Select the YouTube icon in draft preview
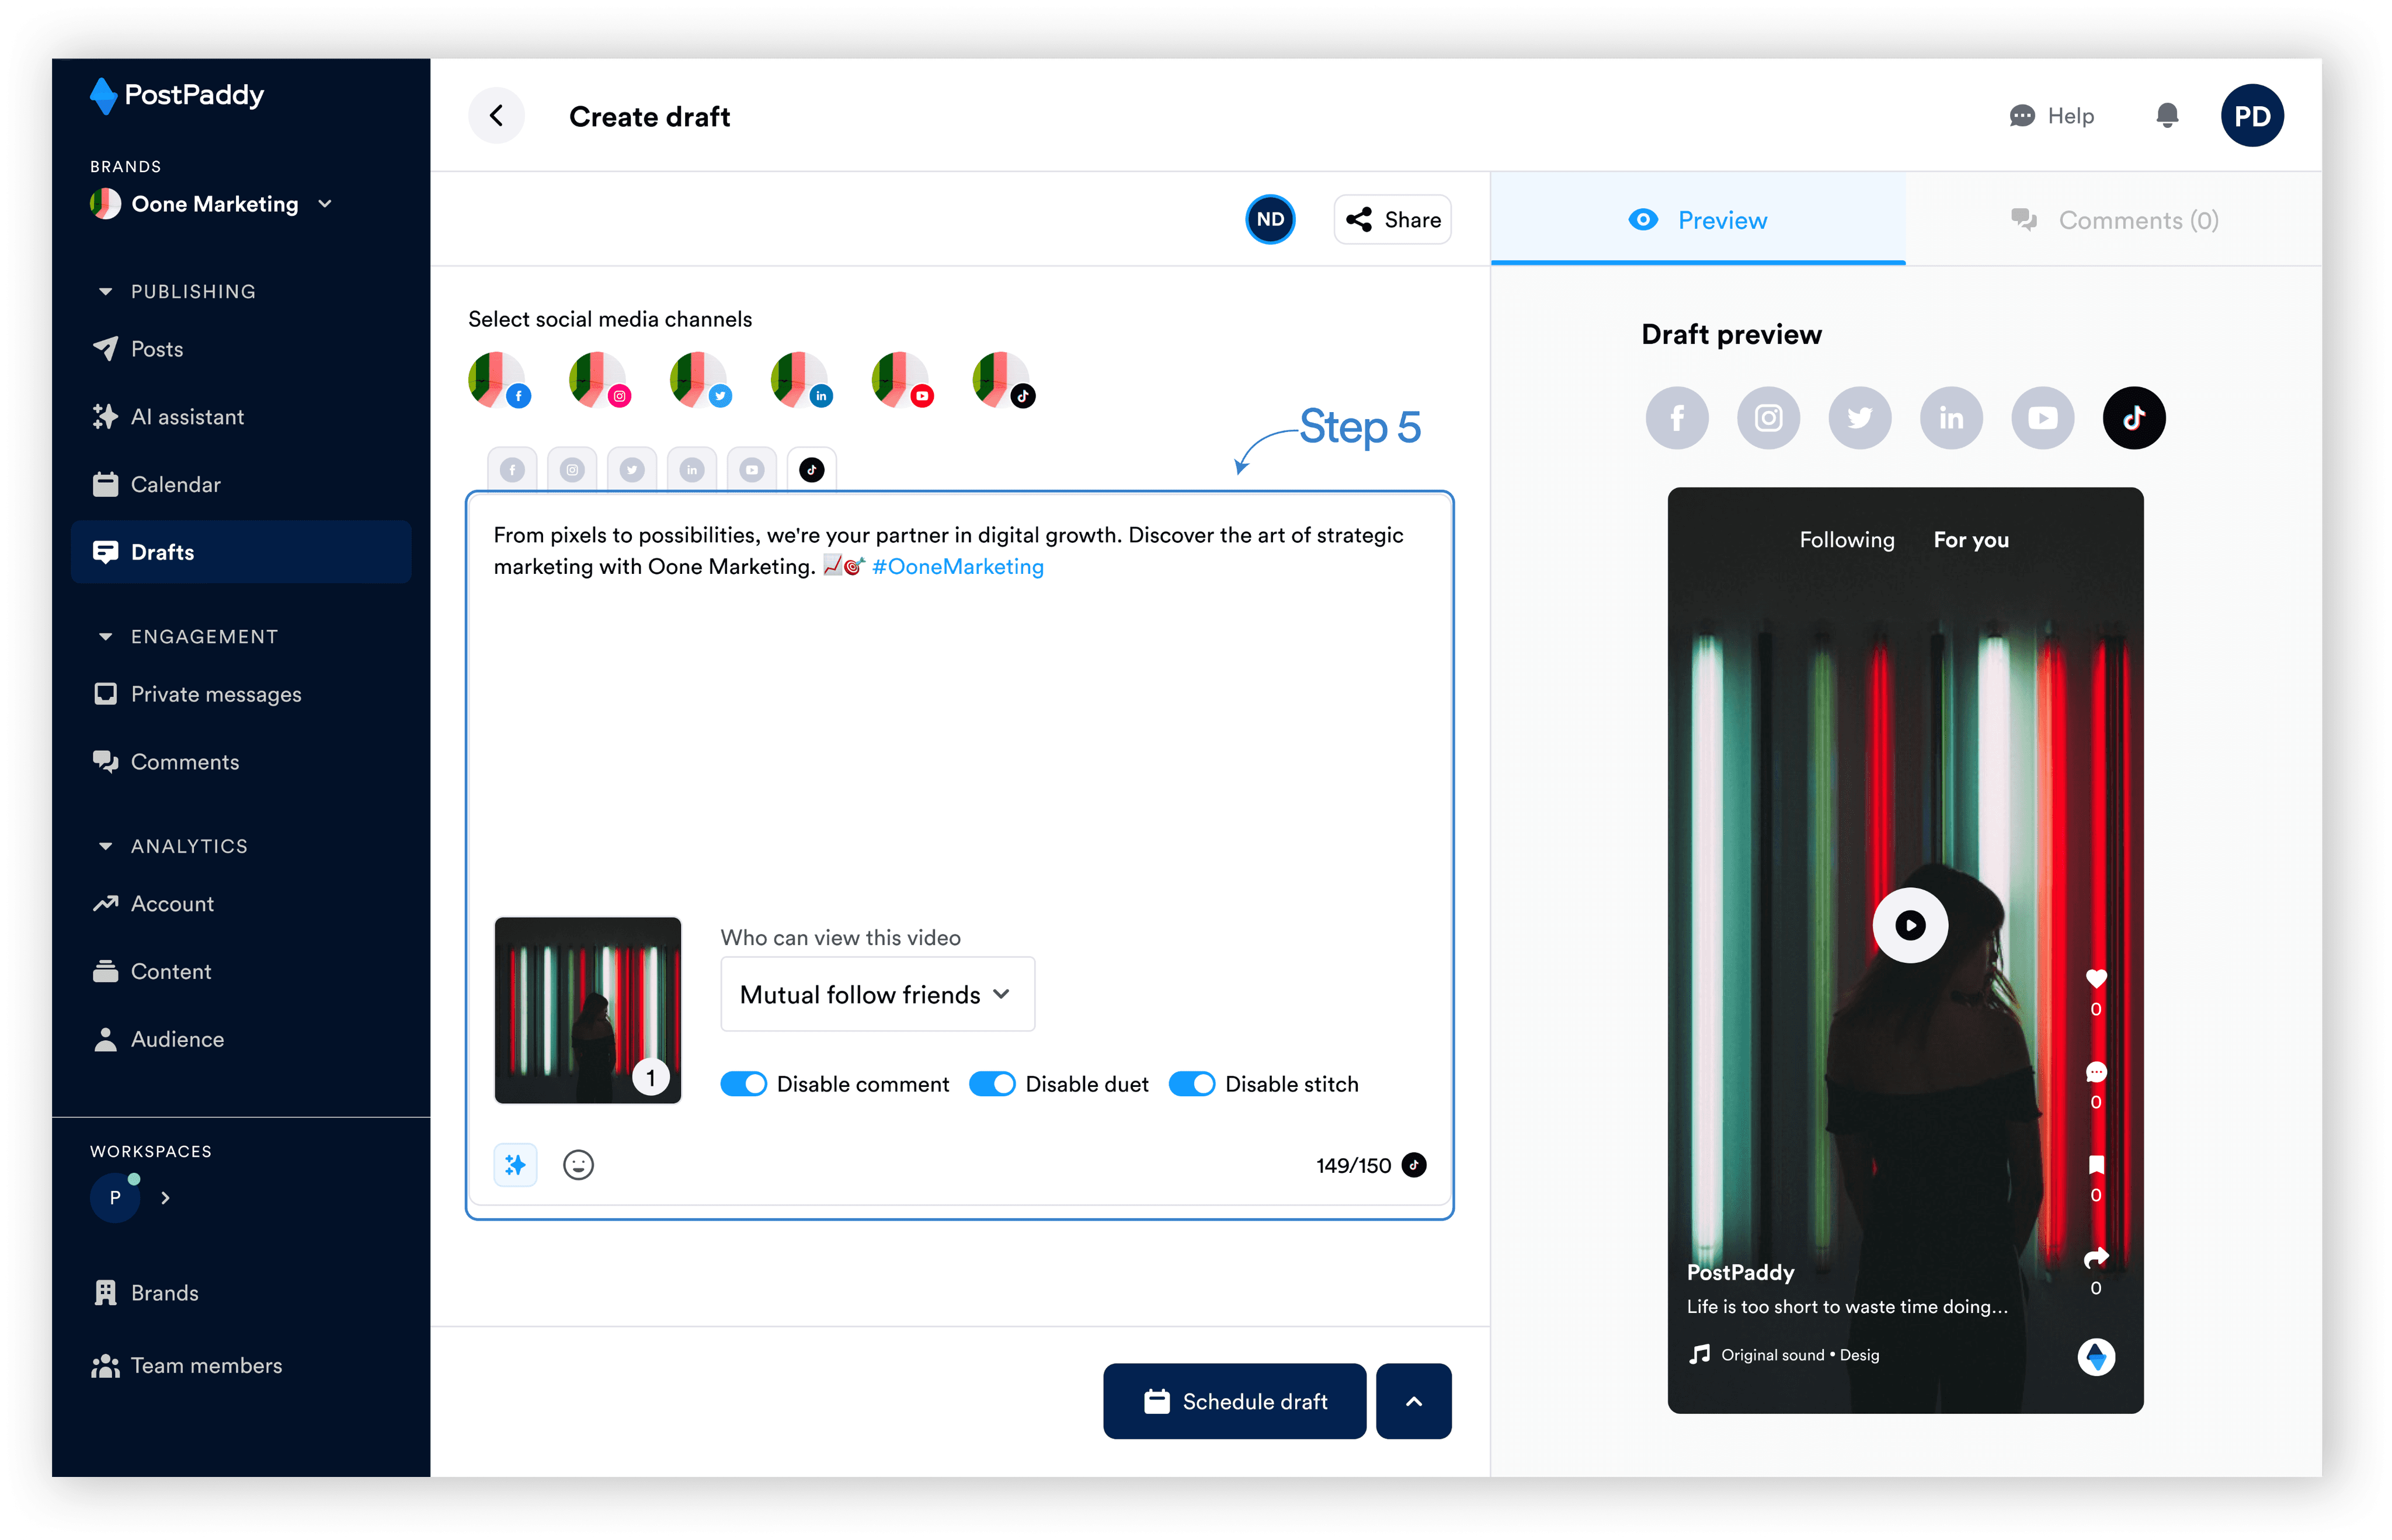 coord(2042,418)
